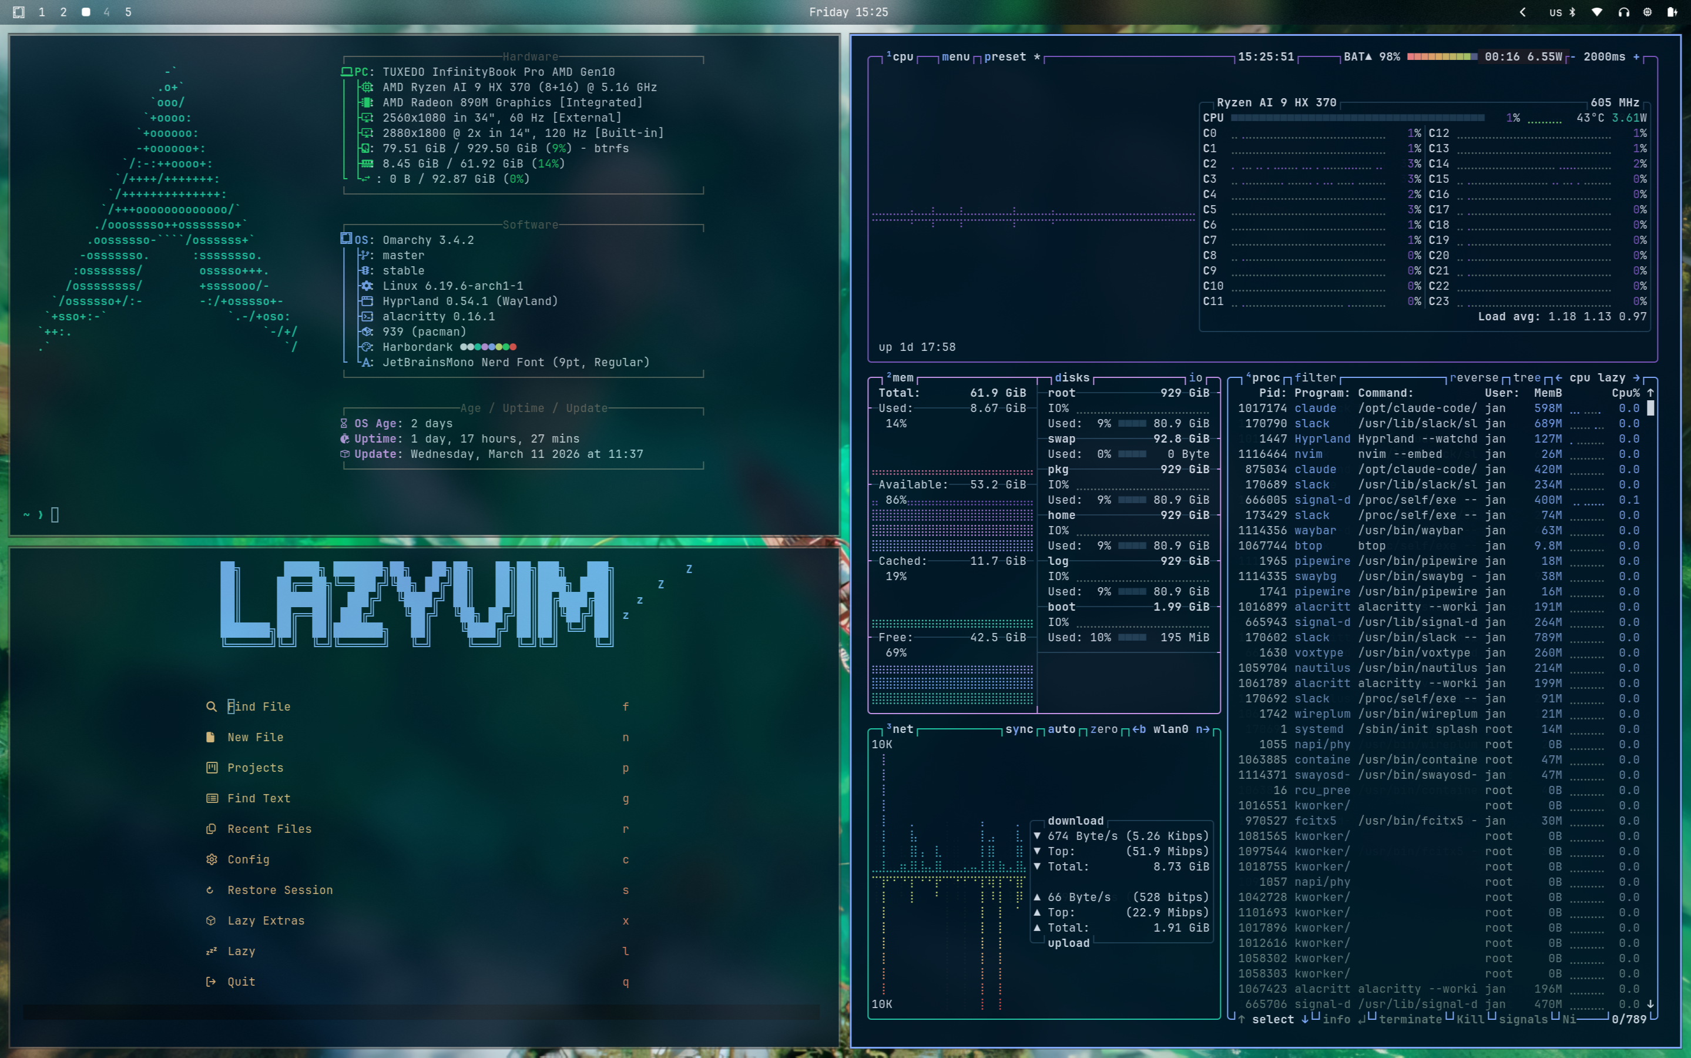Click the select up arrow in proc footer
The height and width of the screenshot is (1058, 1691).
coord(1242,1020)
